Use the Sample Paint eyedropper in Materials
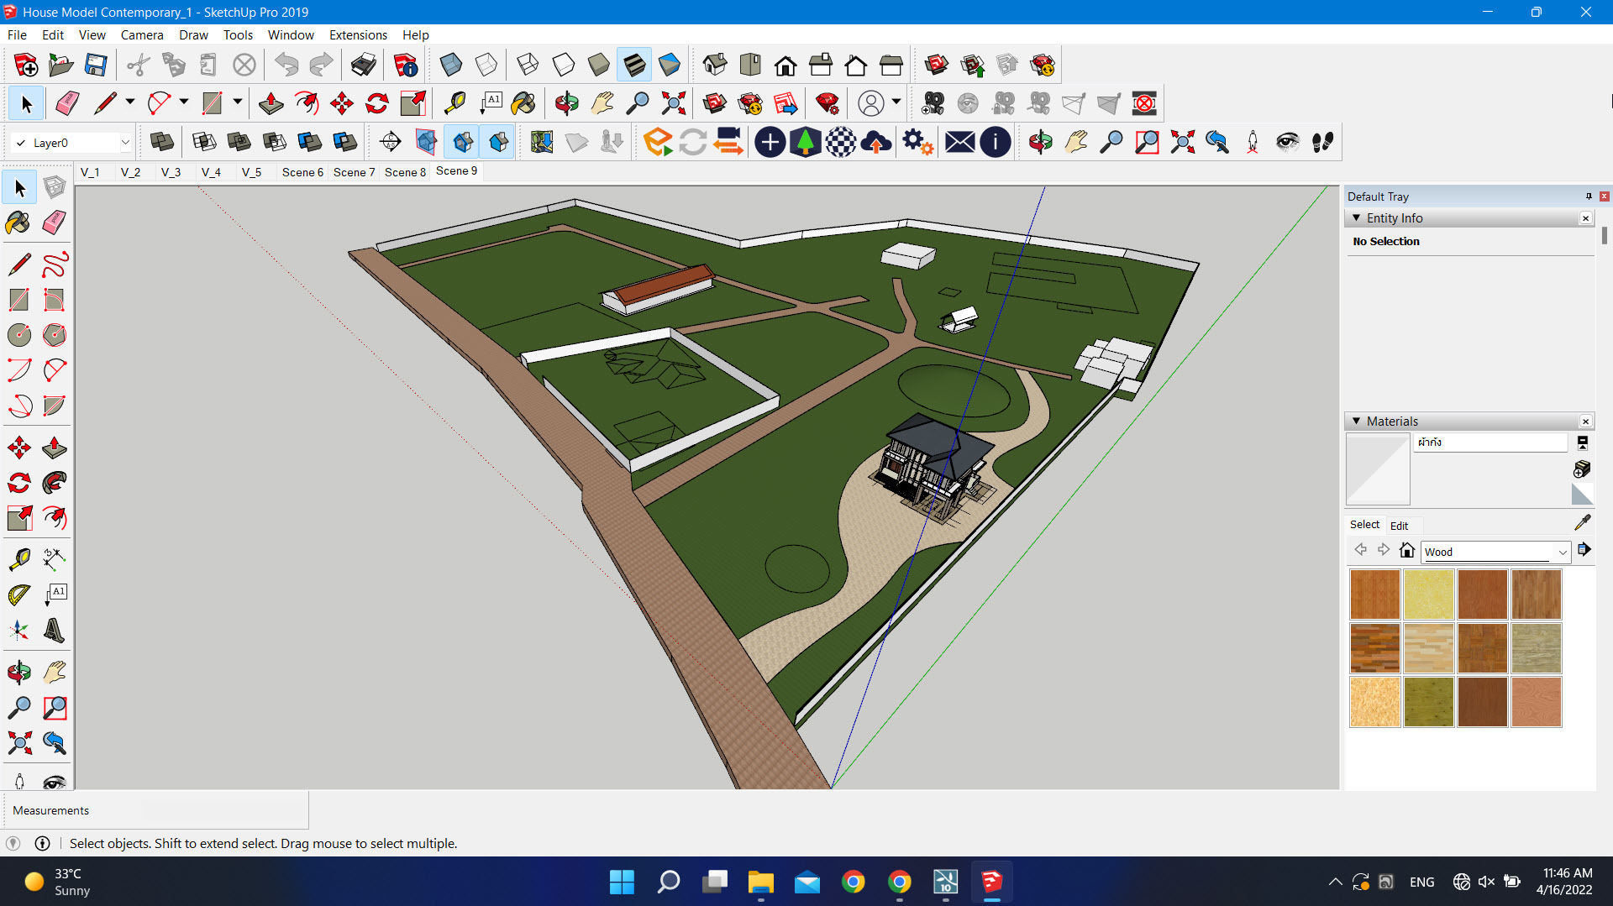The width and height of the screenshot is (1613, 906). click(1583, 523)
